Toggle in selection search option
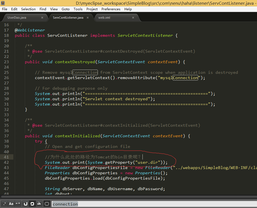This screenshot has height=208, width=257. (39, 204)
